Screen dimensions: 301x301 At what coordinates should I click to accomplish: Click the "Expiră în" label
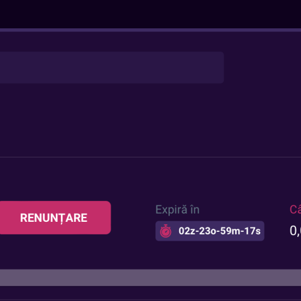[x=177, y=210]
